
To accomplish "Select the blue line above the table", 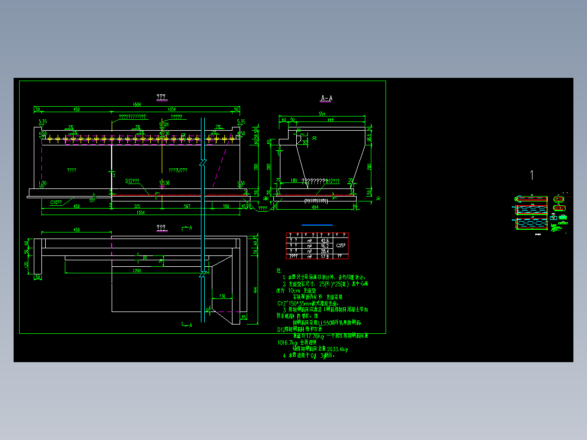I will (x=317, y=225).
